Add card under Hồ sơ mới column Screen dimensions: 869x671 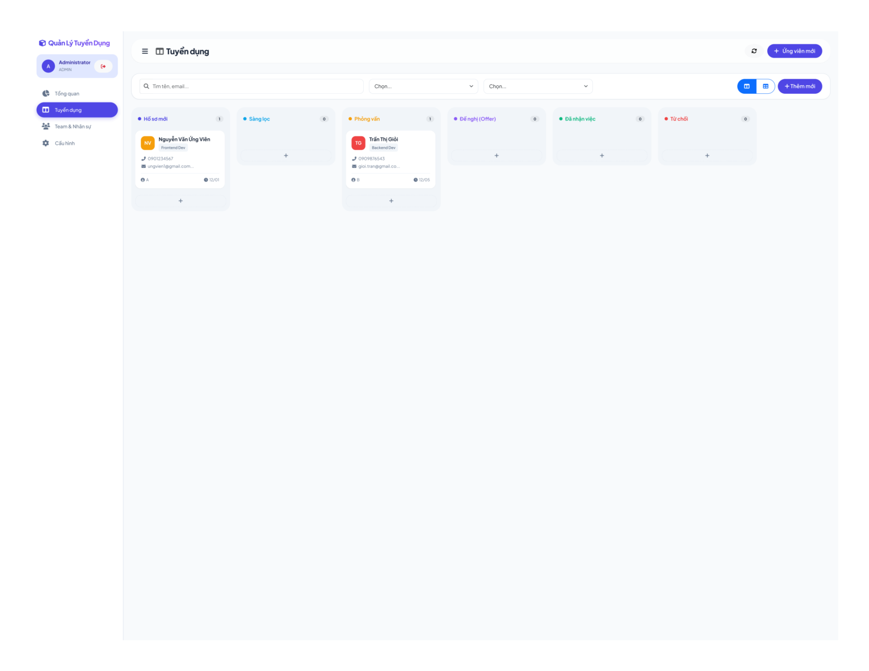point(180,201)
